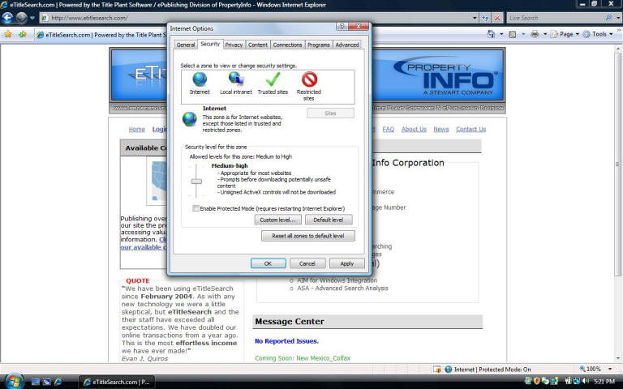The image size is (623, 389).
Task: Click Switch between windows quick launch icon
Action: tap(46, 382)
